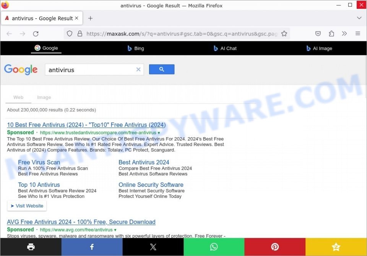Click the padlock site security icon
Screen dimensions: 367x256
coord(79,34)
